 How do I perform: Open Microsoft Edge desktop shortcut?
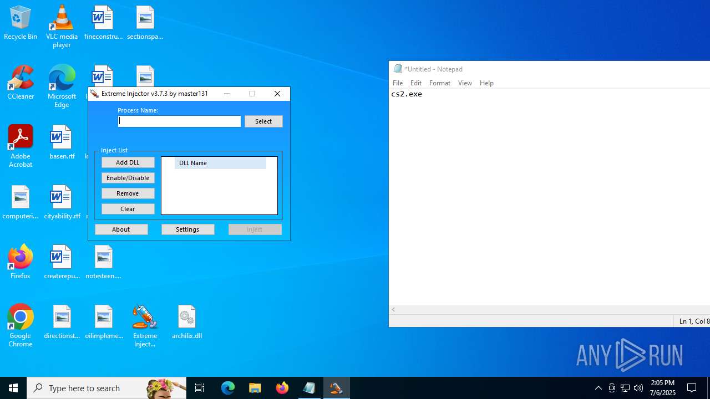point(62,86)
